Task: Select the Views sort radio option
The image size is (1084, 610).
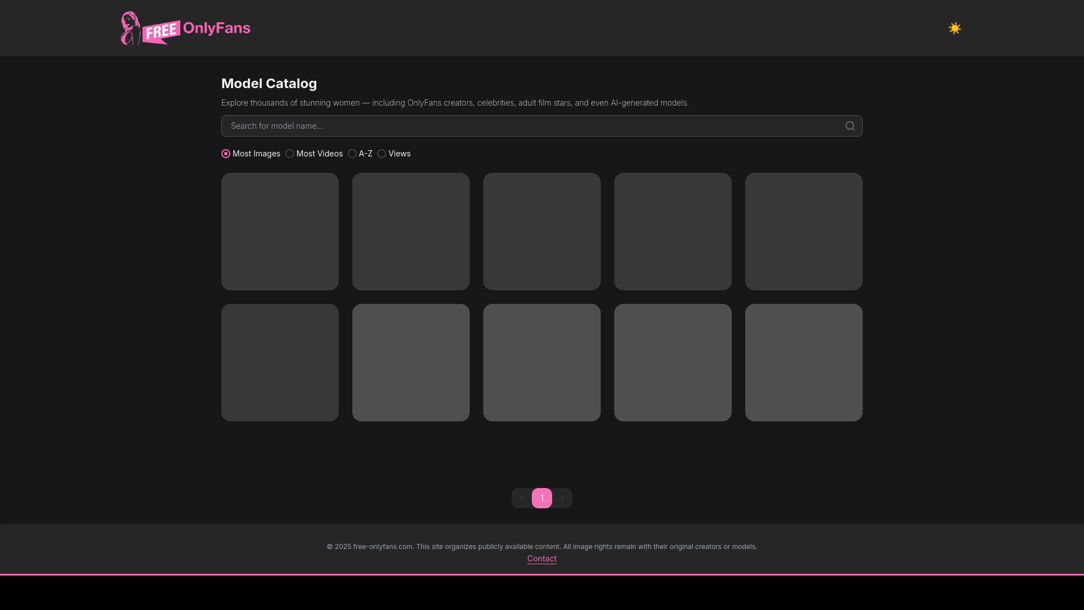Action: point(382,154)
